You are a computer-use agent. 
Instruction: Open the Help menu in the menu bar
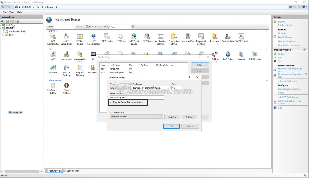click(19, 12)
